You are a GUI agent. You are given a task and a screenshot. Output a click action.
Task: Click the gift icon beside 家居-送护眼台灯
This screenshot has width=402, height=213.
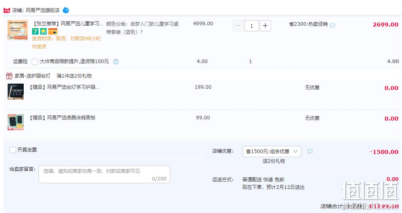[9, 76]
